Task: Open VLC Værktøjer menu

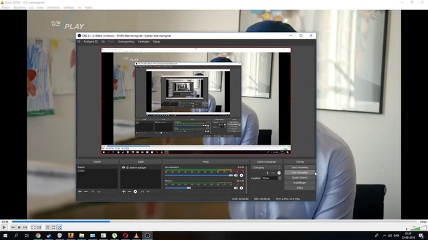Action: click(x=69, y=7)
